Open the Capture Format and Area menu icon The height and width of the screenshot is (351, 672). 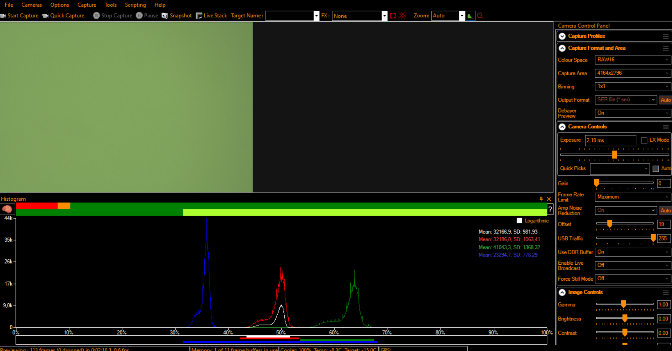(666, 48)
